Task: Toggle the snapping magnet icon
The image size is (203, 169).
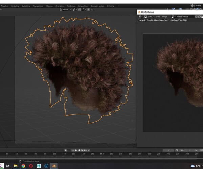Action: point(80,10)
